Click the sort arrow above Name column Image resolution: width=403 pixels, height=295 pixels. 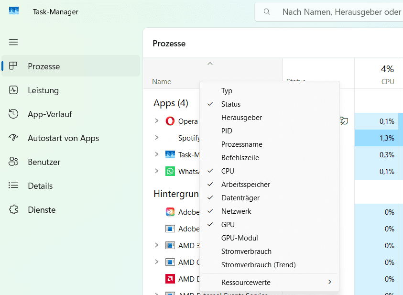coord(210,64)
